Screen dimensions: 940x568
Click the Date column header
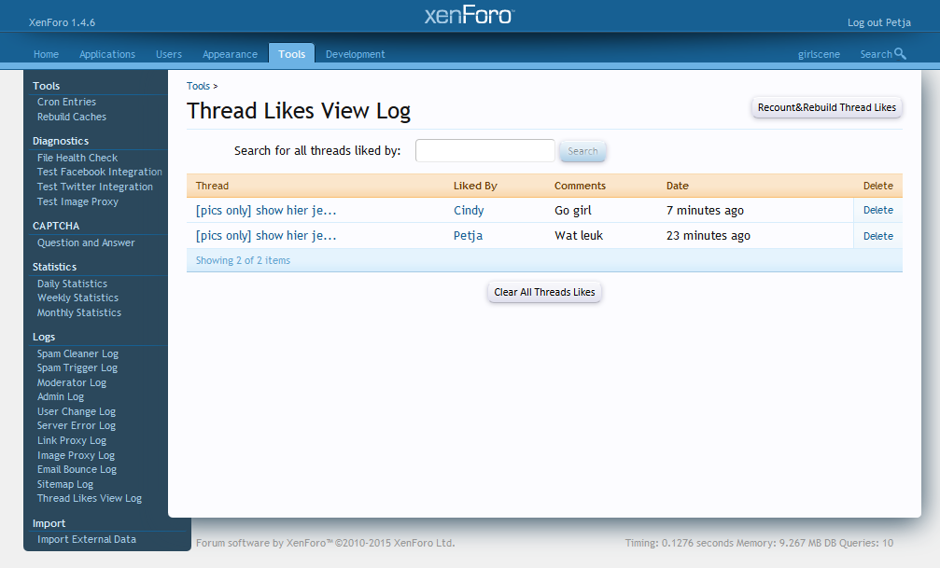point(678,186)
